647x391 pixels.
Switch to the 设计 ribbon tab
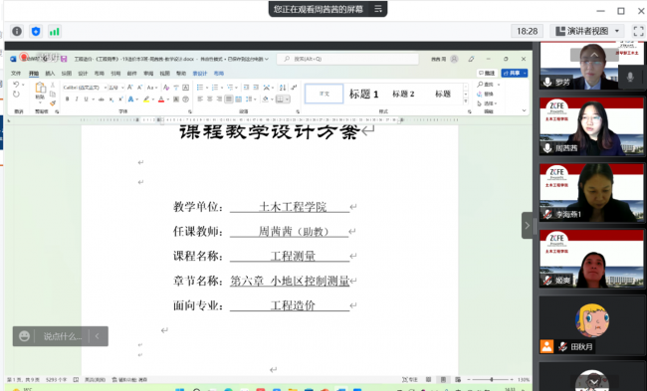(83, 73)
